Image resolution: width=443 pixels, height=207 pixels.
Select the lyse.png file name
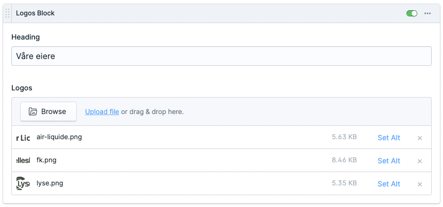[50, 183]
